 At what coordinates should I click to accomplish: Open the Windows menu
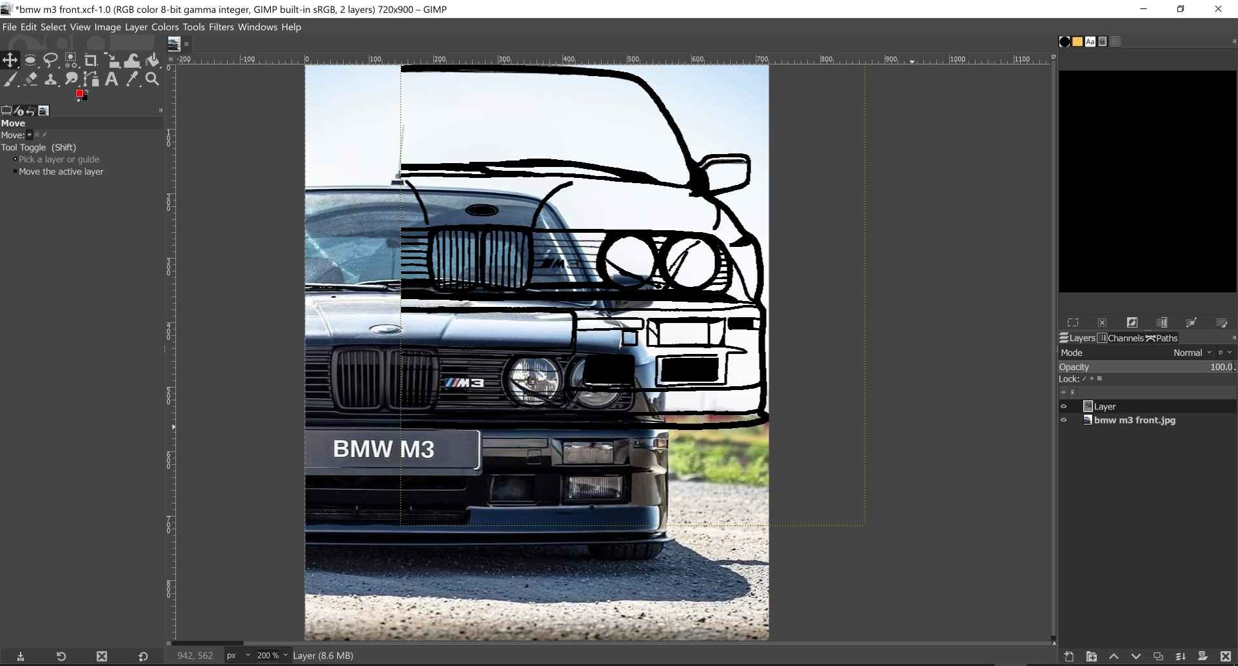pyautogui.click(x=257, y=27)
